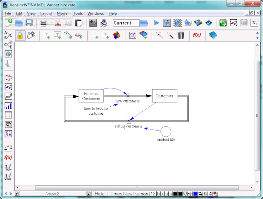Click the Loops analysis icon
Viewport: 263px width, 199px height.
point(8,54)
